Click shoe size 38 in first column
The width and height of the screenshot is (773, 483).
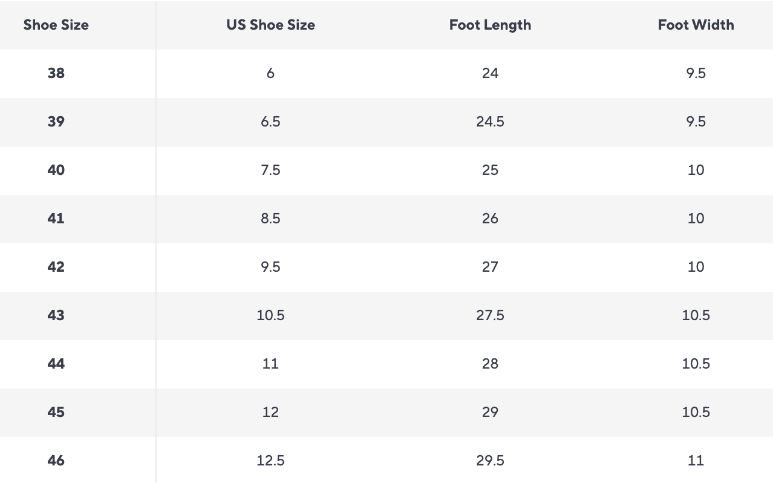click(56, 73)
